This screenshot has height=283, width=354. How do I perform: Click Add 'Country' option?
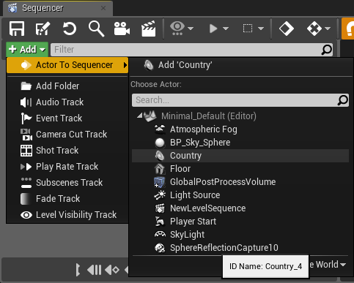(177, 65)
